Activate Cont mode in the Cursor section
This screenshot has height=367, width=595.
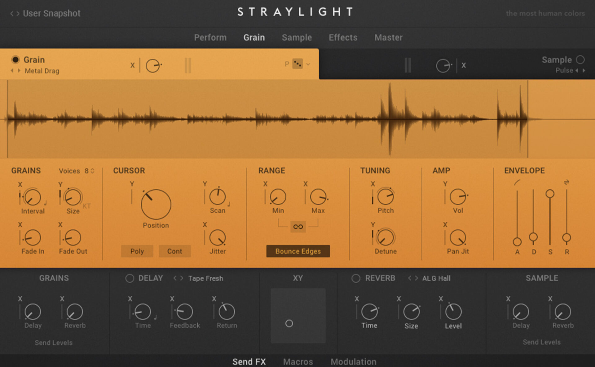click(174, 251)
